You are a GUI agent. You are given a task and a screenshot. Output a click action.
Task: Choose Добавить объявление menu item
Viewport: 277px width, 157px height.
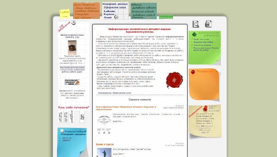87,11
